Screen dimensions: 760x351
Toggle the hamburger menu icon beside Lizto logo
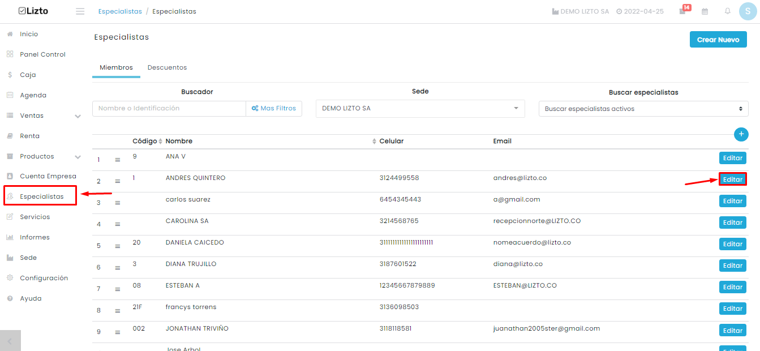(x=80, y=11)
